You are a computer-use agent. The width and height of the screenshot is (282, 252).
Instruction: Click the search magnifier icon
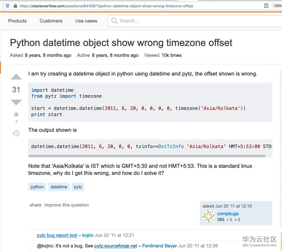pyautogui.click(x=114, y=21)
